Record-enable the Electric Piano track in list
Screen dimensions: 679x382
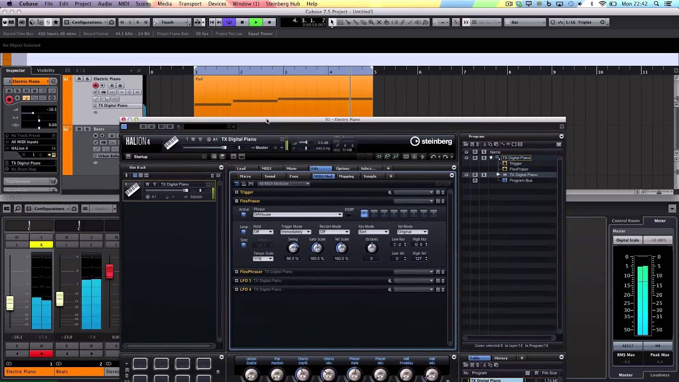tap(95, 85)
